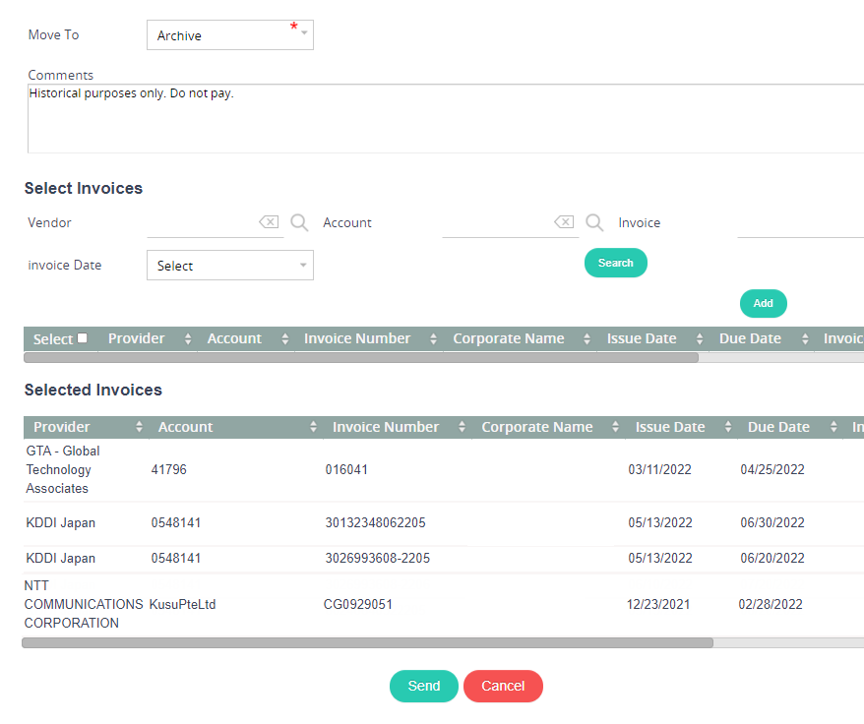Click the Add button
Image resolution: width=864 pixels, height=724 pixels.
(x=764, y=304)
